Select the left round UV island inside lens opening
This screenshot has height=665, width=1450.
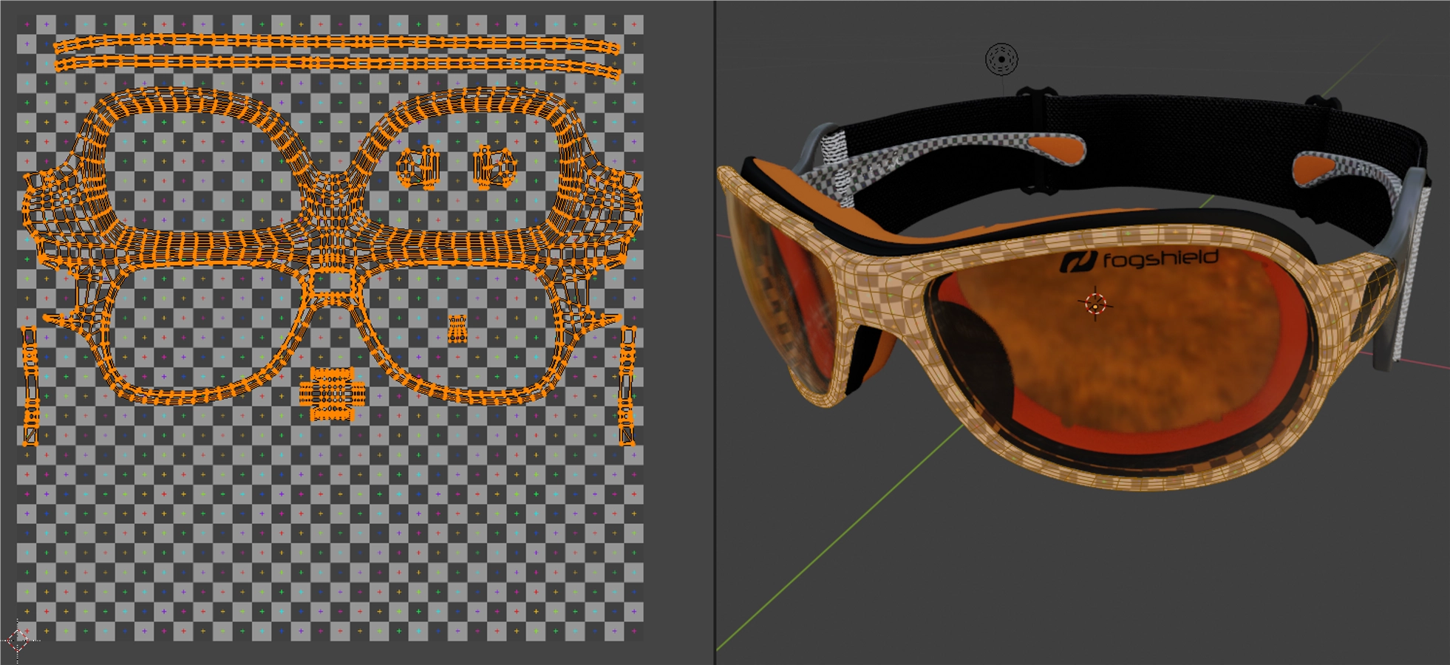click(418, 167)
